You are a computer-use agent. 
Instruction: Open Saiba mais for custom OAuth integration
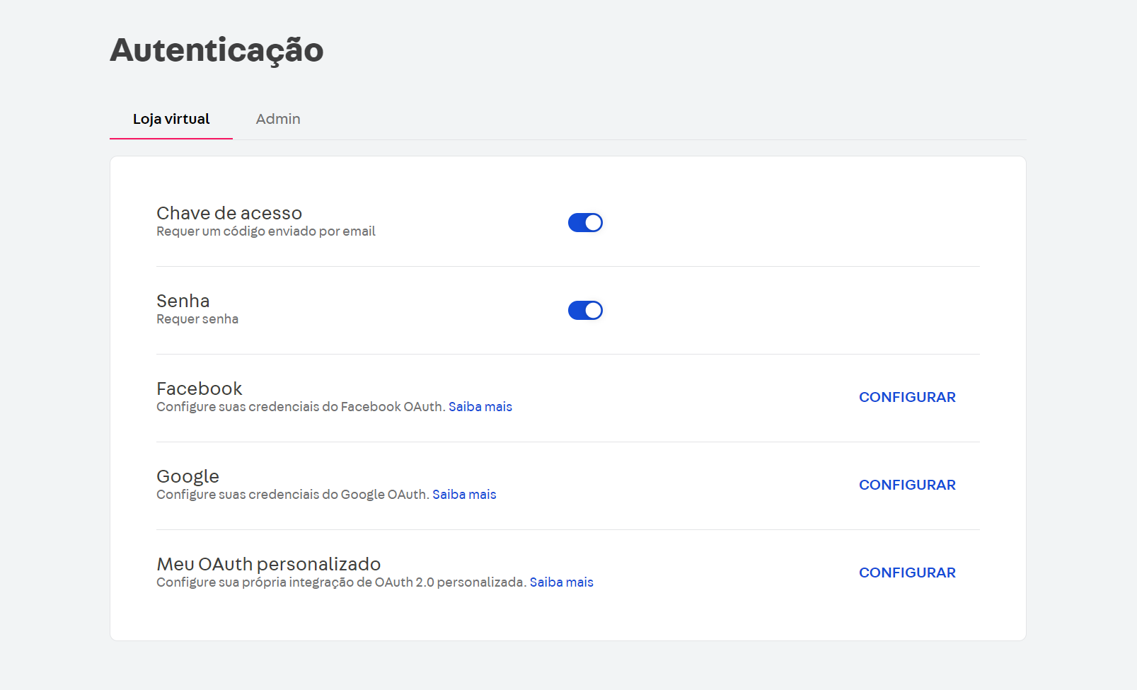click(562, 582)
